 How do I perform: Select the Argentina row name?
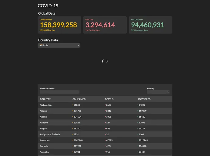(45, 140)
